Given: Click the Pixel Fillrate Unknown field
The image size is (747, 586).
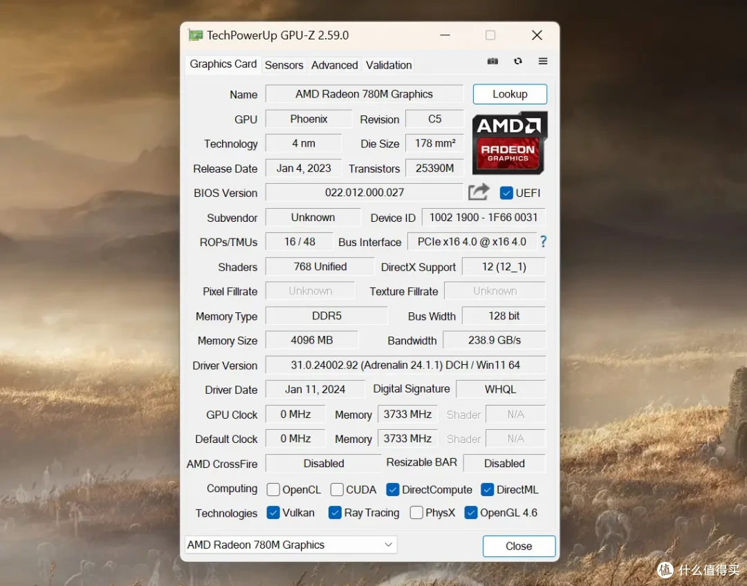Looking at the screenshot, I should [x=310, y=291].
